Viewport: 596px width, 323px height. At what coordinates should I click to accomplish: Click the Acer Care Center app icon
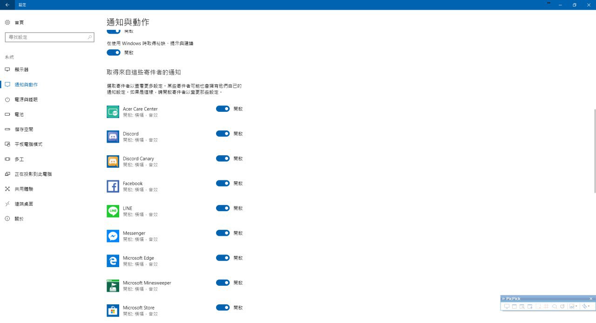[113, 111]
